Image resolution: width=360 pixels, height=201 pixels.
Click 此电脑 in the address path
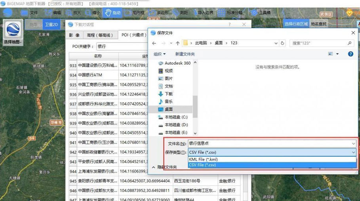click(x=201, y=43)
